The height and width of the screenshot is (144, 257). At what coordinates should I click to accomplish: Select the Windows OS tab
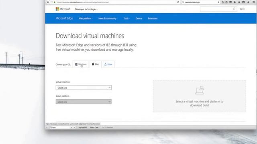[81, 64]
